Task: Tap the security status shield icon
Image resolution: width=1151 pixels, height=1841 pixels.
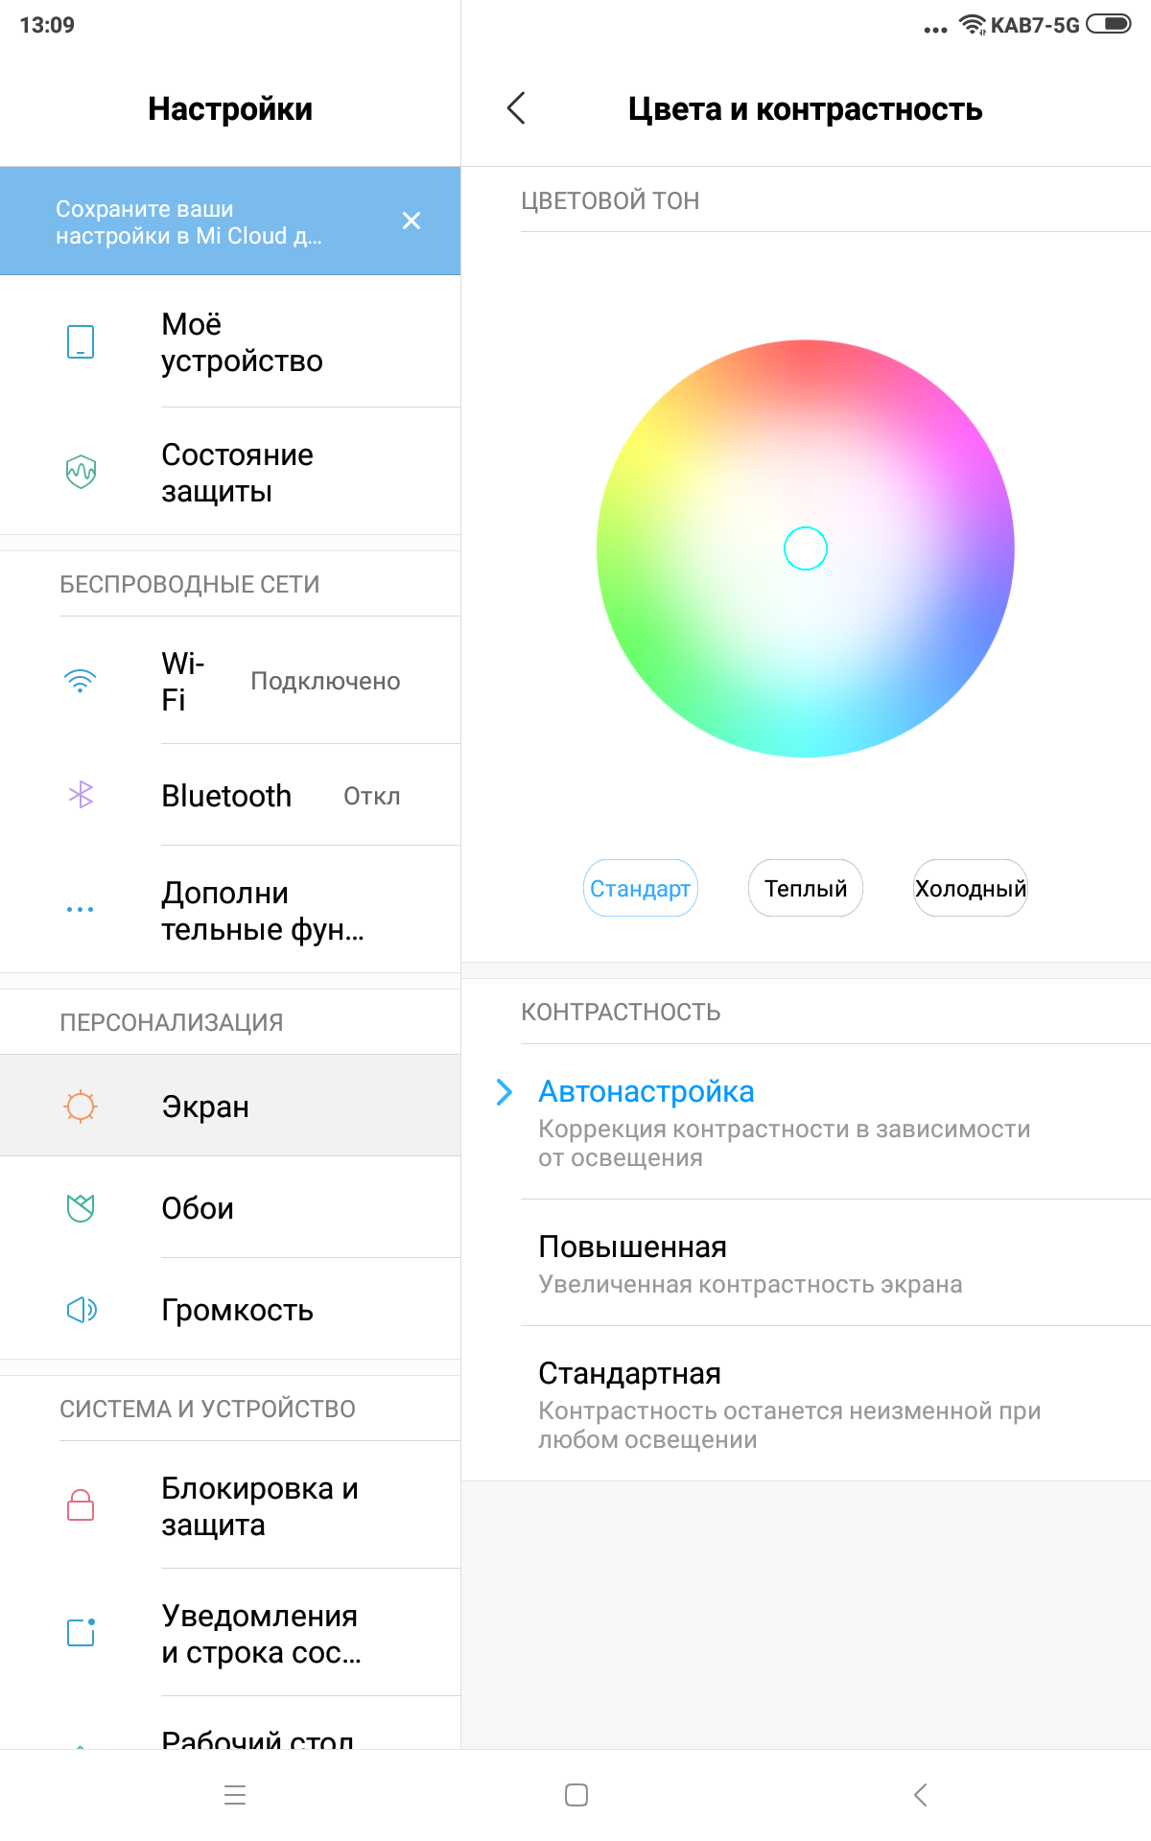Action: [x=81, y=472]
